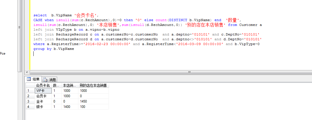The image size is (312, 120).
Task: Open the 消息 tab
Action: (50, 80)
